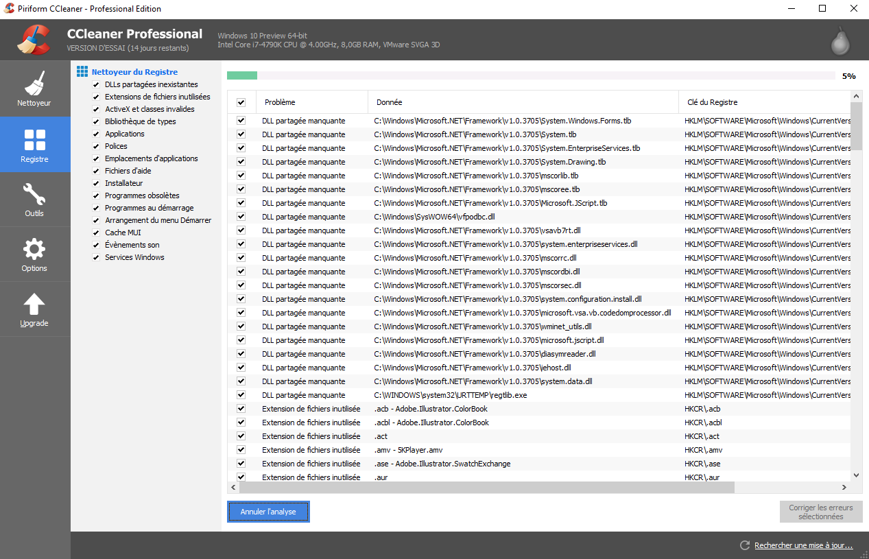Select the HKCR\.acbl registry key cell
The width and height of the screenshot is (869, 559).
point(703,423)
